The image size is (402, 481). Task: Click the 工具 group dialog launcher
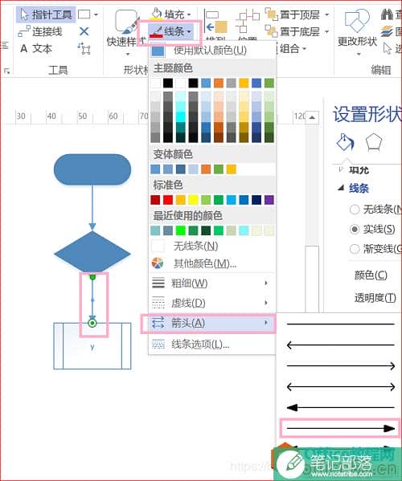click(6, 71)
